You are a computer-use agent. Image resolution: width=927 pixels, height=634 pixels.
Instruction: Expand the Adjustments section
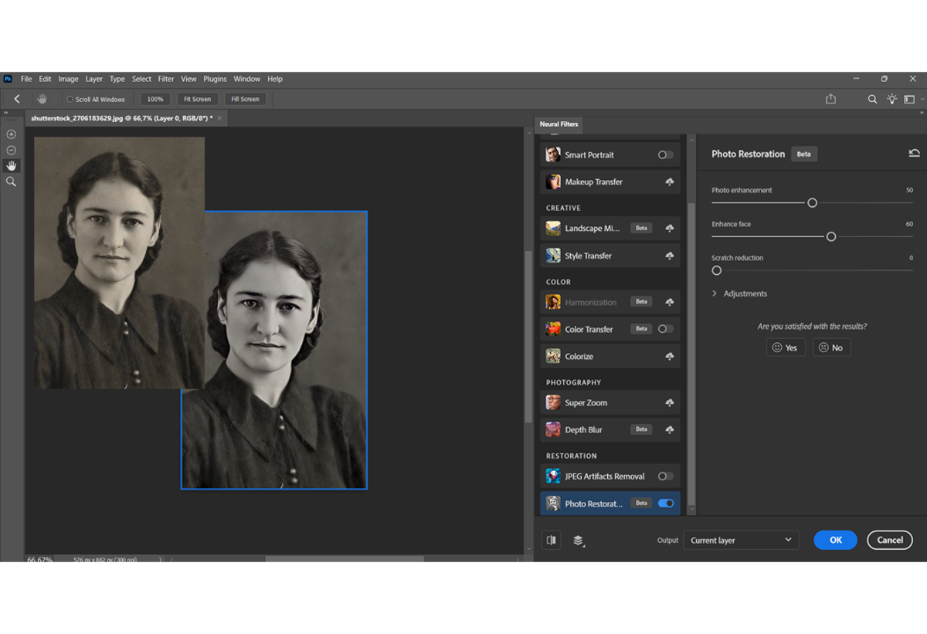[x=739, y=293]
